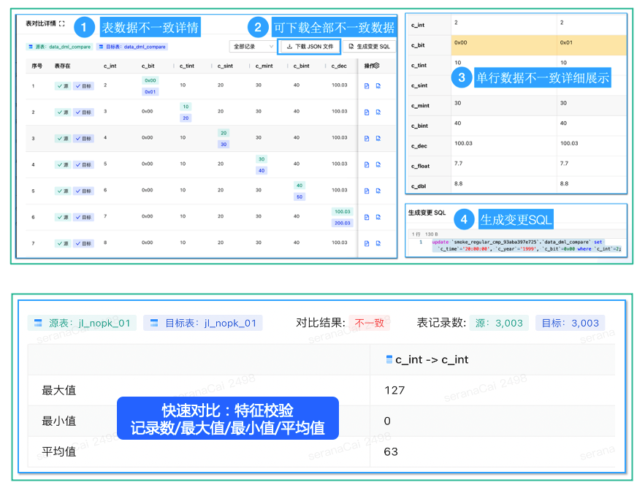Click column icon beside c_int -> c_int

pos(389,359)
